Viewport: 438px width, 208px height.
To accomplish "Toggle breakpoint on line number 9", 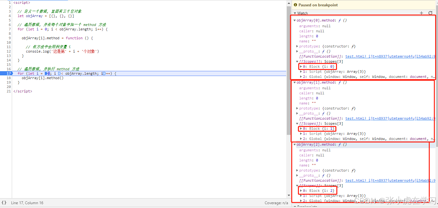I will tap(10, 38).
